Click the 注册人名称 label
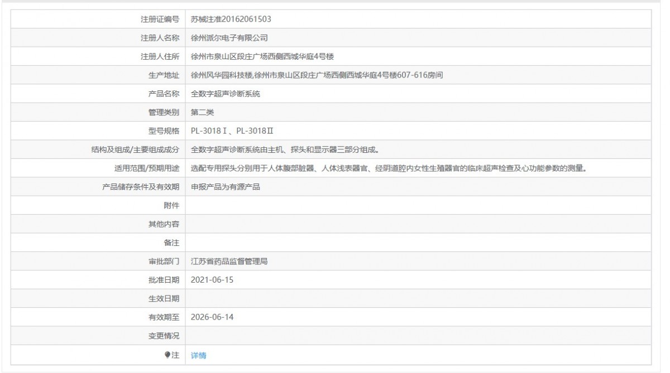This screenshot has width=670, height=373. click(x=160, y=38)
